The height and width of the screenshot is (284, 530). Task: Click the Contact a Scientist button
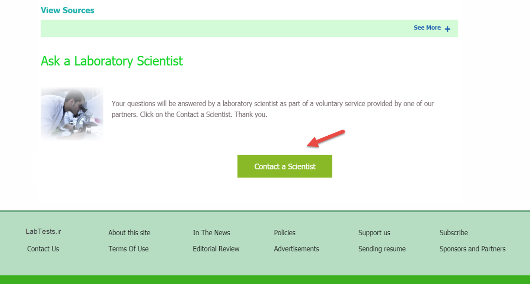[x=284, y=166]
